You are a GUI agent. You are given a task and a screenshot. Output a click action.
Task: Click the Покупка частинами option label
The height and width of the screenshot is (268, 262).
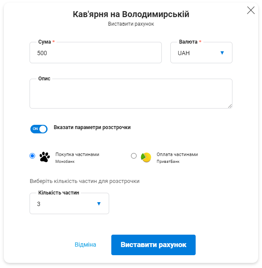[77, 154]
